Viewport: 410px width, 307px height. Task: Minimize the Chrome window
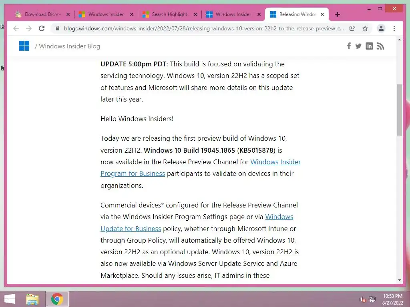click(369, 9)
